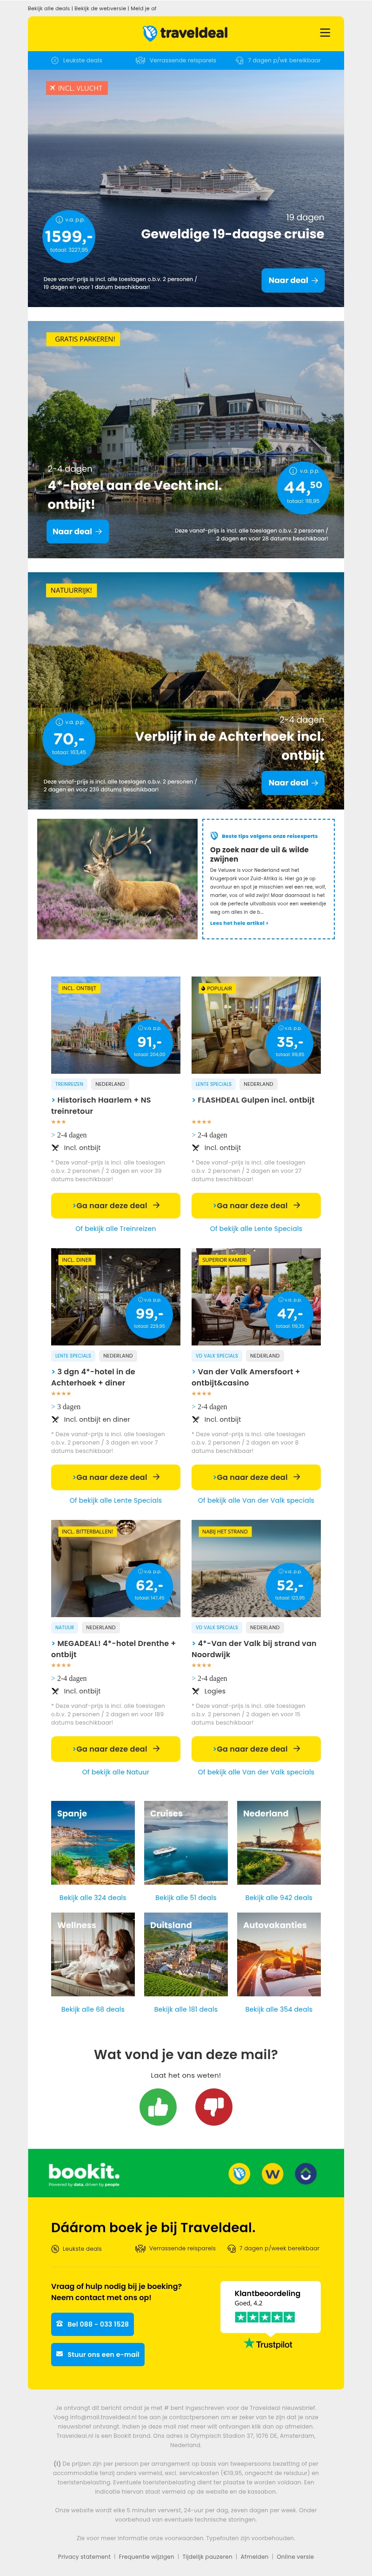Click the Traveldeal logo
Image resolution: width=372 pixels, height=2576 pixels.
tap(185, 33)
